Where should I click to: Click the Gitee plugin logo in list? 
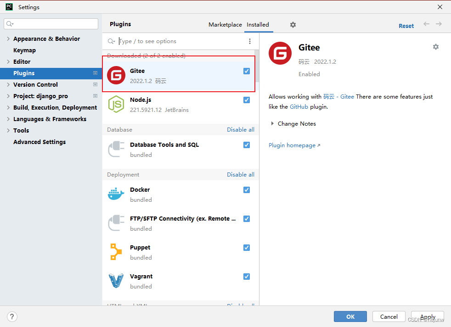click(116, 76)
